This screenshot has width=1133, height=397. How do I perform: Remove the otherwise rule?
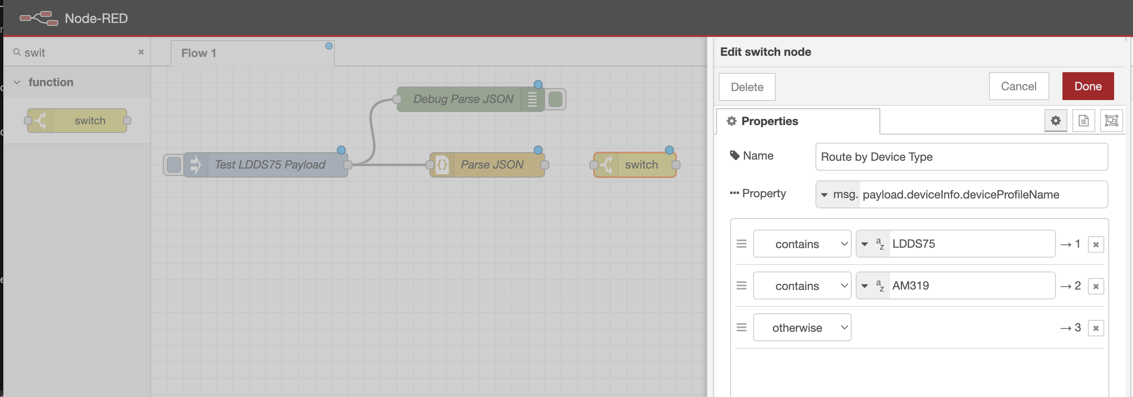pyautogui.click(x=1096, y=328)
